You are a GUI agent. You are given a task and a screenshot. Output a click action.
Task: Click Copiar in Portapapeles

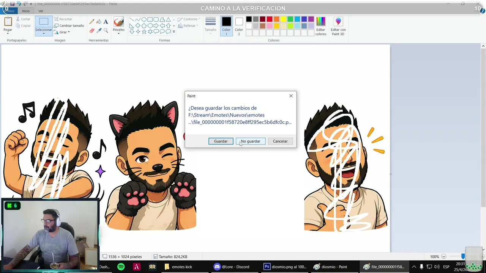(x=23, y=26)
